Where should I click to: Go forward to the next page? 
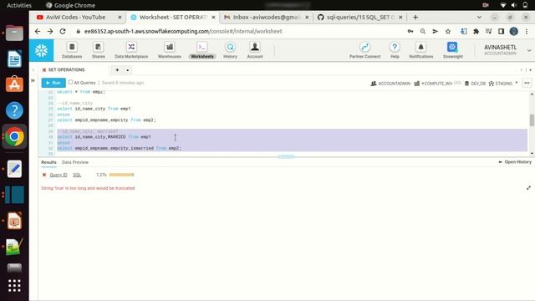50,32
